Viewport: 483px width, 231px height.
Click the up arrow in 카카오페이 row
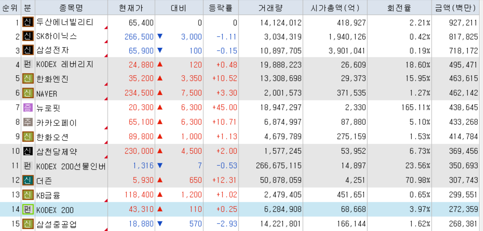[159, 122]
